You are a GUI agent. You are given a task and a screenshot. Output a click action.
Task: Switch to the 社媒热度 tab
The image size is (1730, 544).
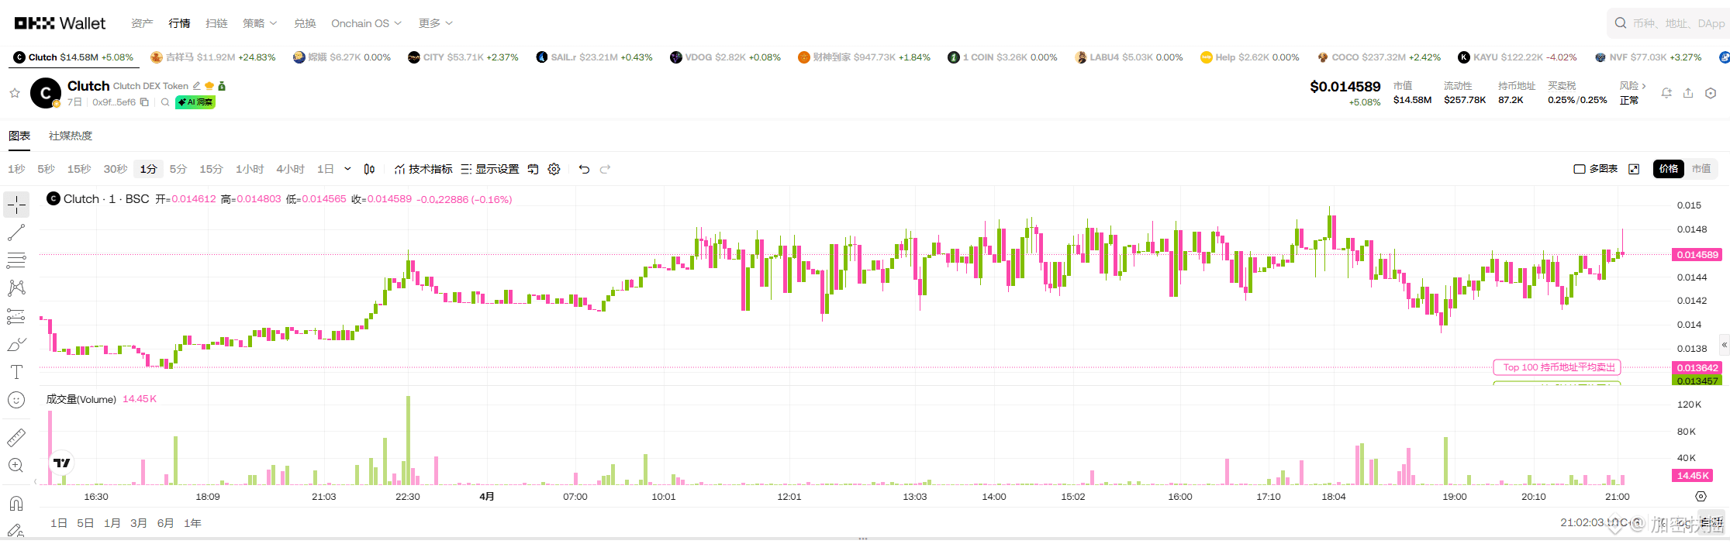[x=71, y=136]
